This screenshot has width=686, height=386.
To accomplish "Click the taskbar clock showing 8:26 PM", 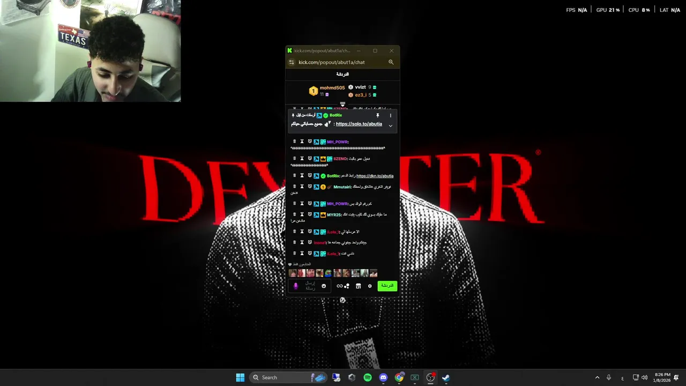I will (x=662, y=377).
